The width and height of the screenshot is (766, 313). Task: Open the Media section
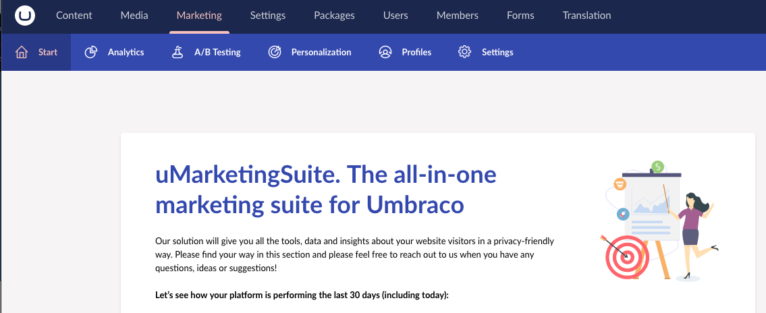[x=134, y=16]
